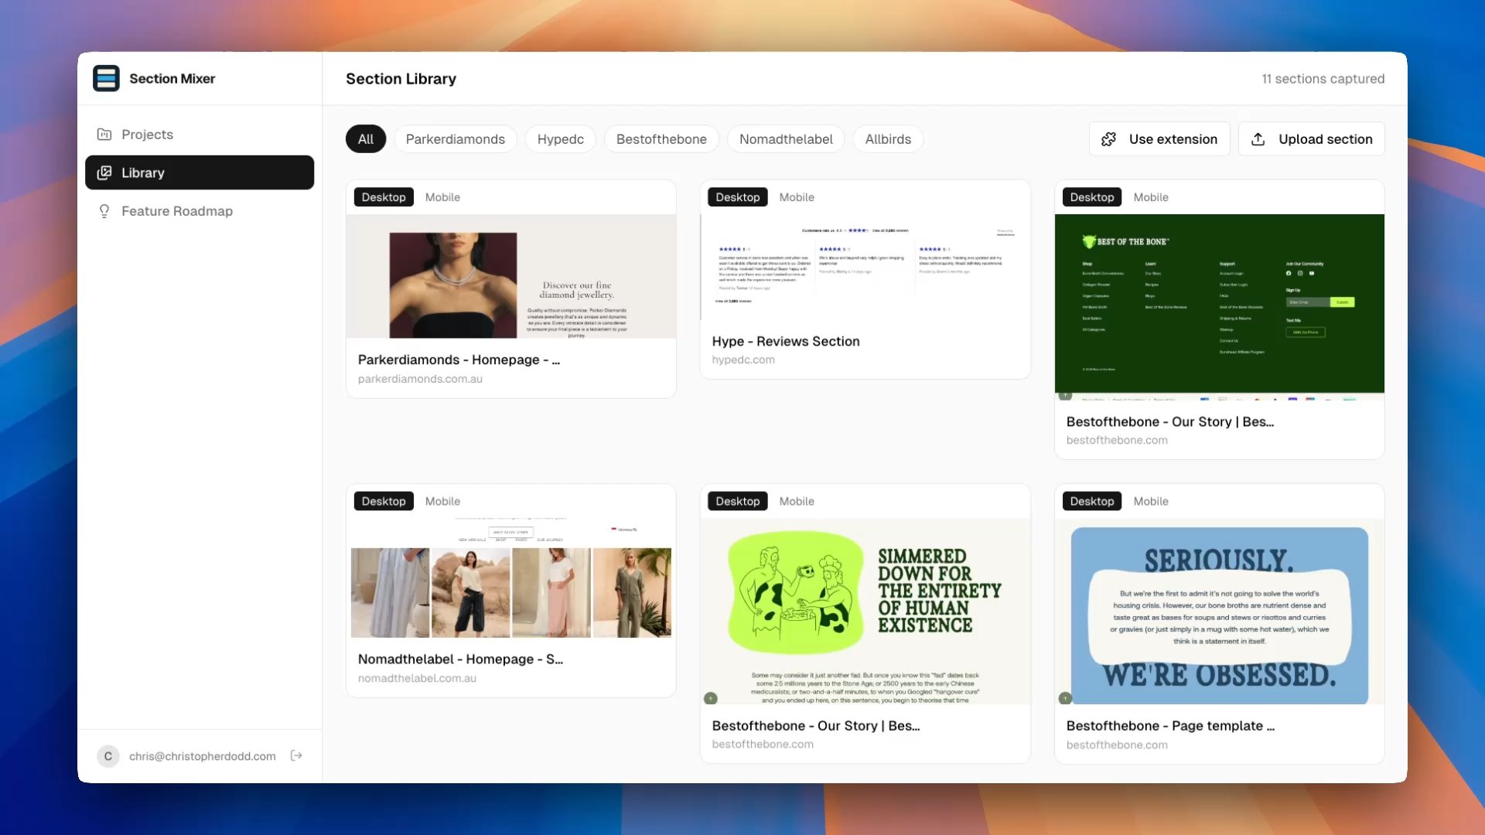Viewport: 1485px width, 835px height.
Task: Click the green badge on the We're Obsessed thumbnail
Action: click(x=1065, y=698)
